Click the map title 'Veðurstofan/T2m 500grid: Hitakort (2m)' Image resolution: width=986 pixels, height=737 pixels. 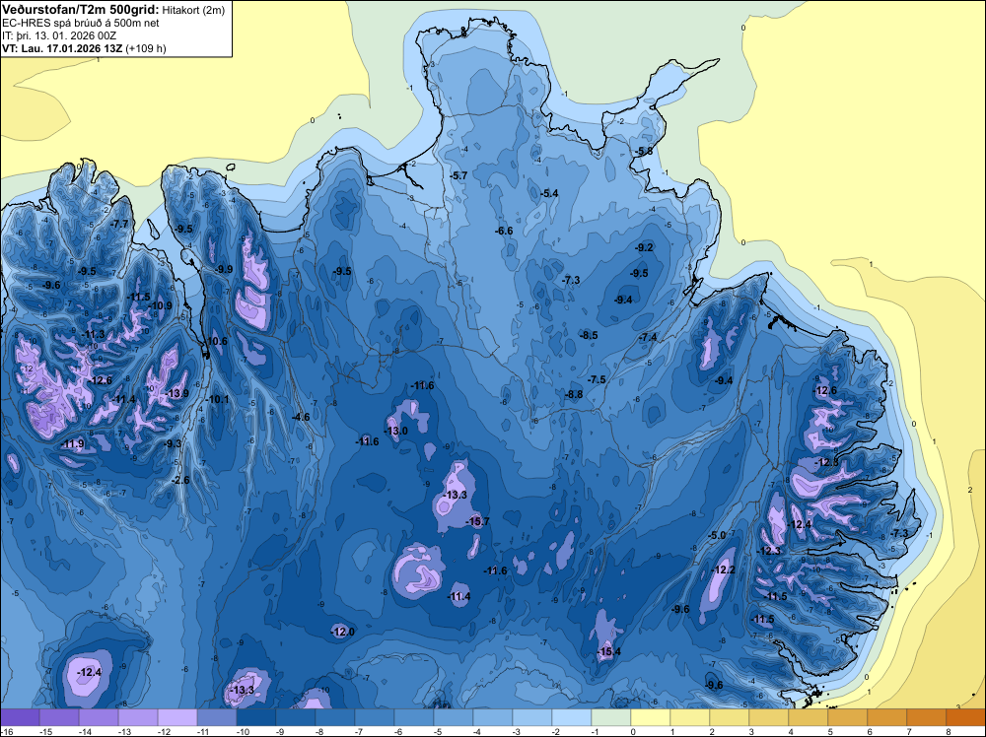pyautogui.click(x=113, y=10)
